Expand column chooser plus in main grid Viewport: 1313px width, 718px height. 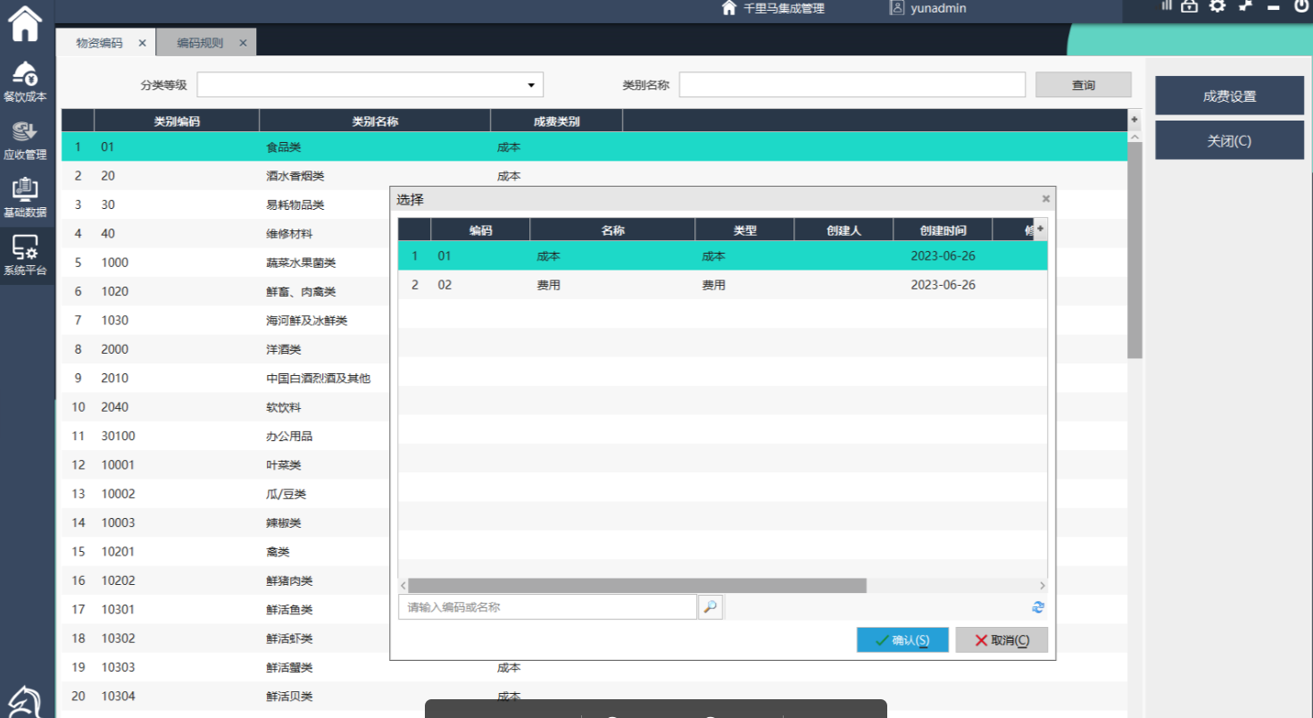pos(1134,120)
